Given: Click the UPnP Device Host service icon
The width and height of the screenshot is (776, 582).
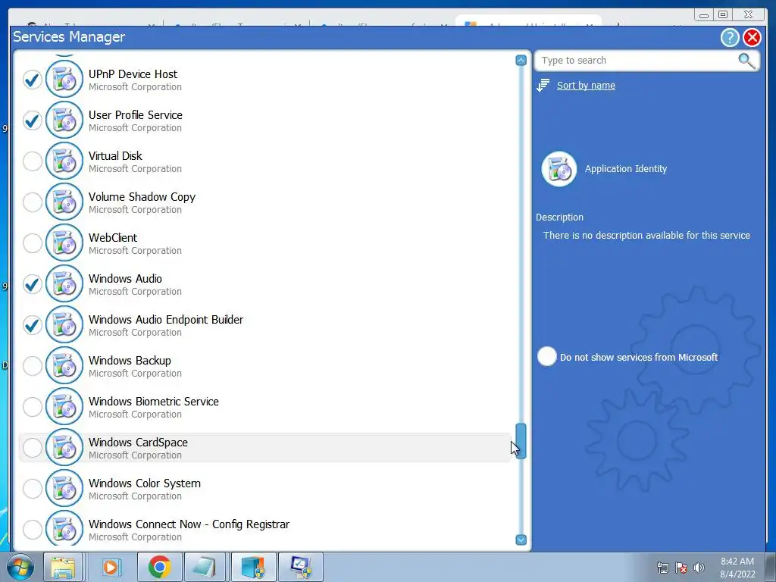Looking at the screenshot, I should click(x=64, y=79).
